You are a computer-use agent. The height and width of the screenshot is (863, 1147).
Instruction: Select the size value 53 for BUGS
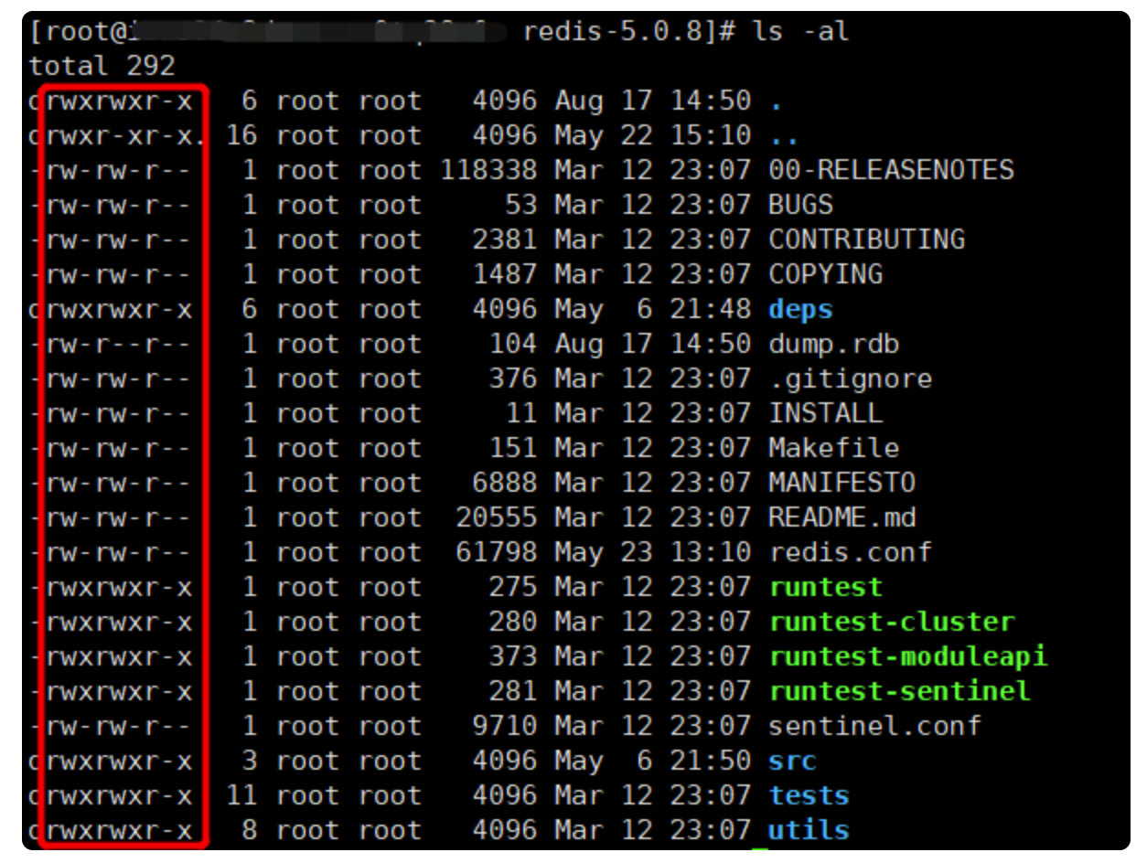point(521,205)
